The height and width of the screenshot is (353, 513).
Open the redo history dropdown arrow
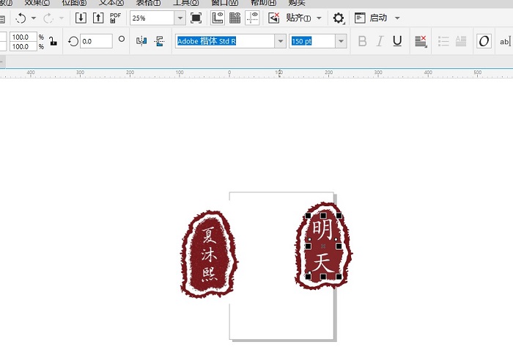point(61,18)
